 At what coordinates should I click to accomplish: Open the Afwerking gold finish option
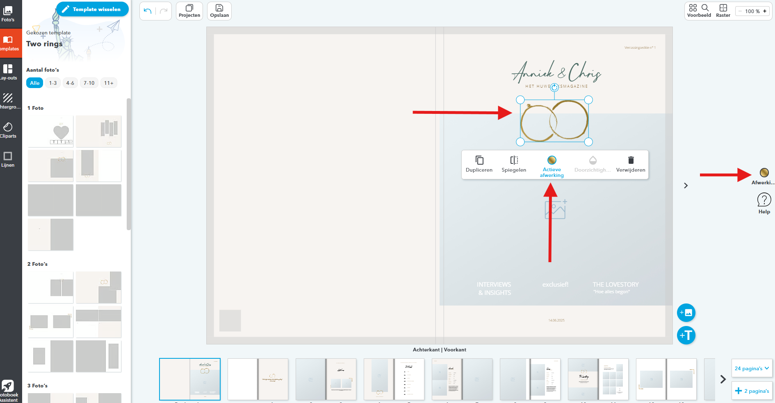tap(764, 177)
